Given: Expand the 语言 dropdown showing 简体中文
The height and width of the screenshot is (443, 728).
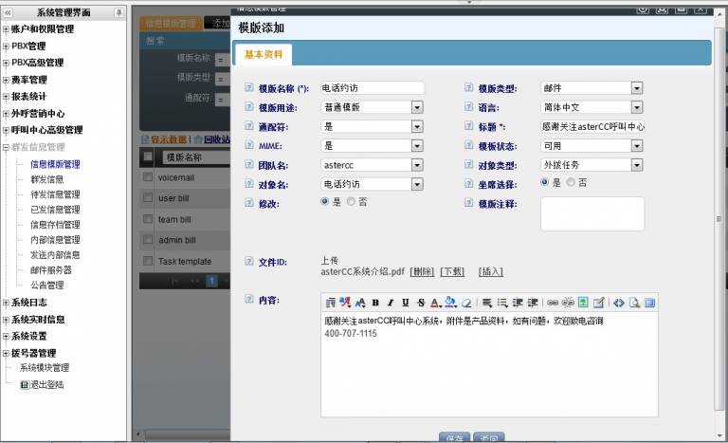Looking at the screenshot, I should click(636, 107).
